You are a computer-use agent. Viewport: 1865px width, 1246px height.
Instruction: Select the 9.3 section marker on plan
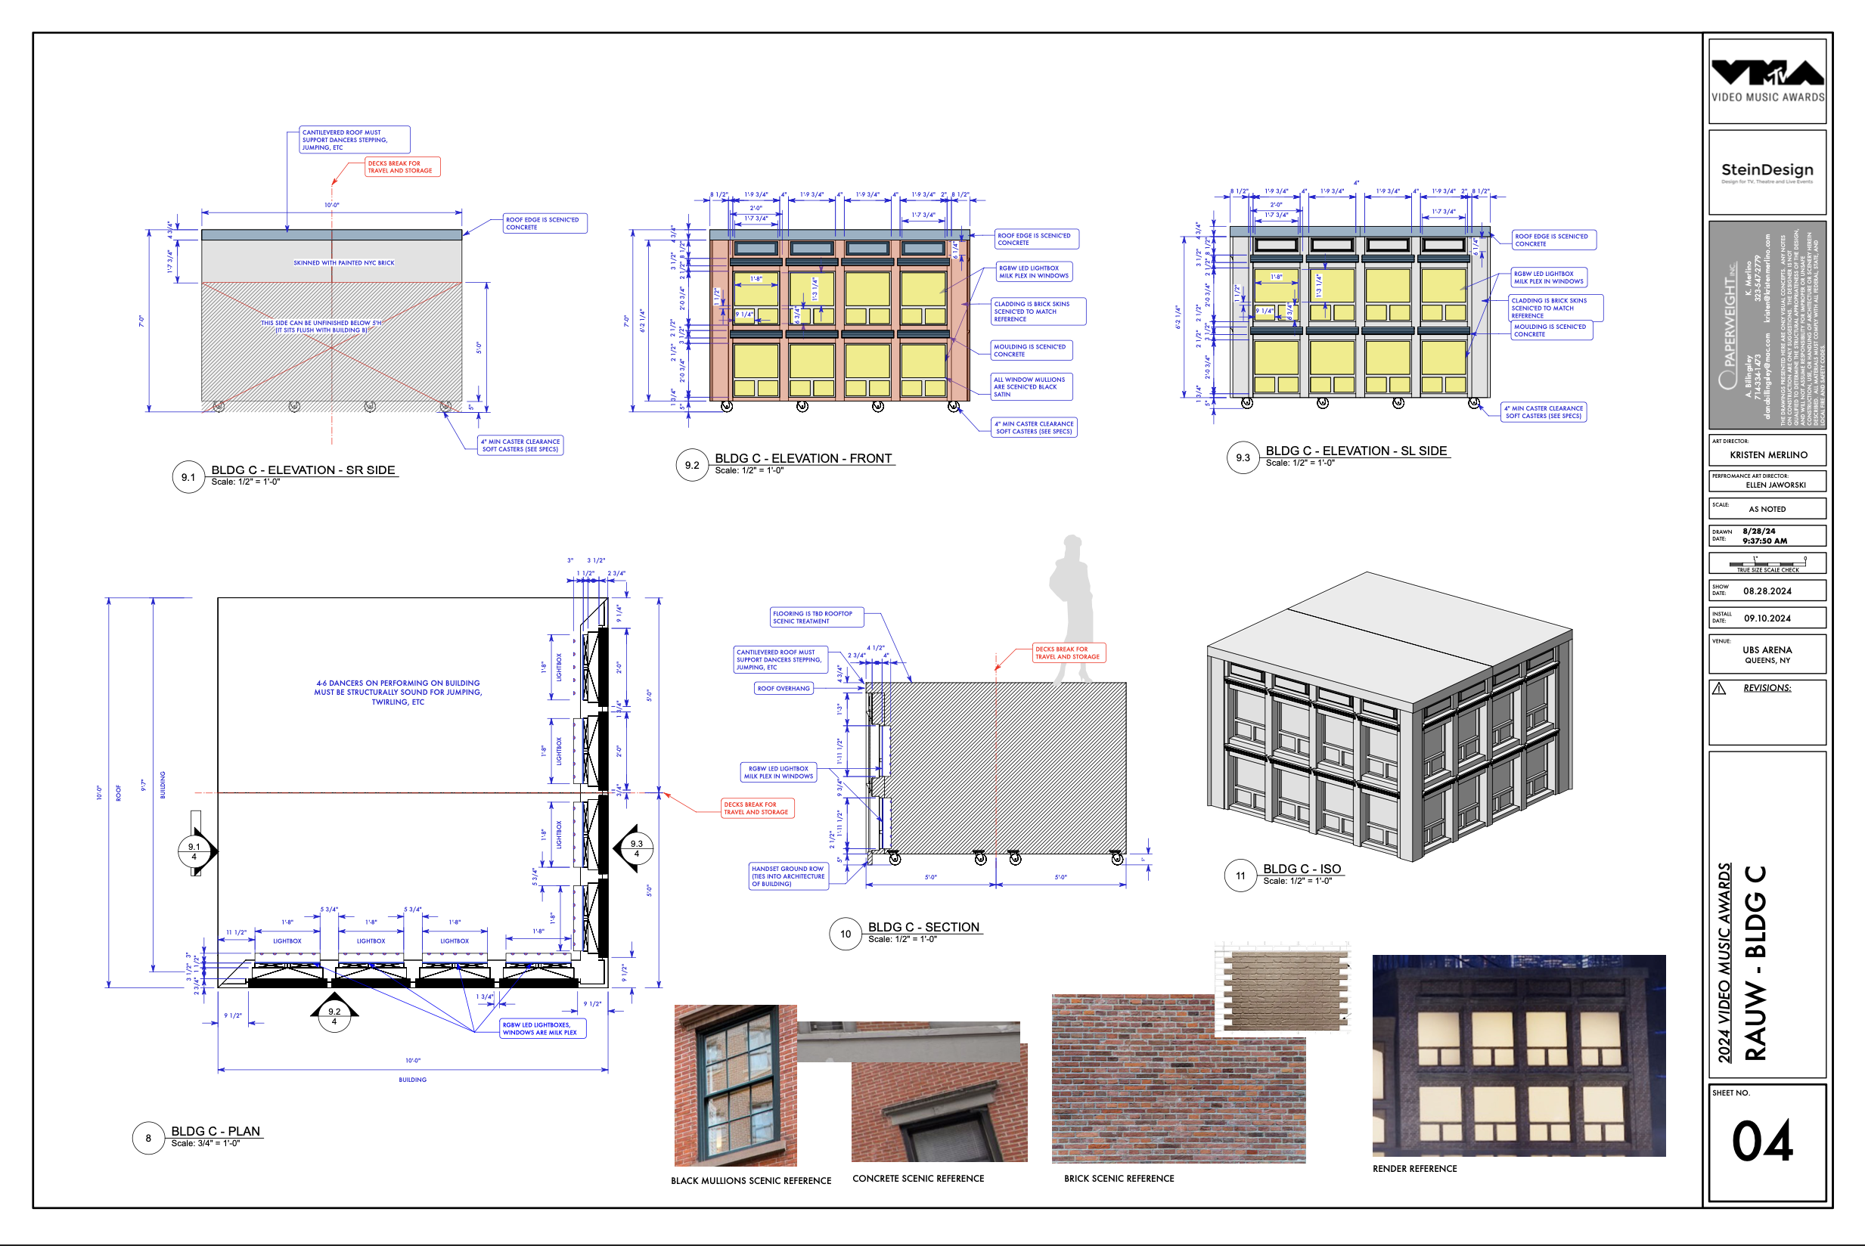[x=637, y=848]
